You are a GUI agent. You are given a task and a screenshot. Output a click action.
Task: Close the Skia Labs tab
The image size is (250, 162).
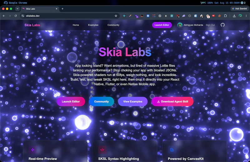coord(57,9)
